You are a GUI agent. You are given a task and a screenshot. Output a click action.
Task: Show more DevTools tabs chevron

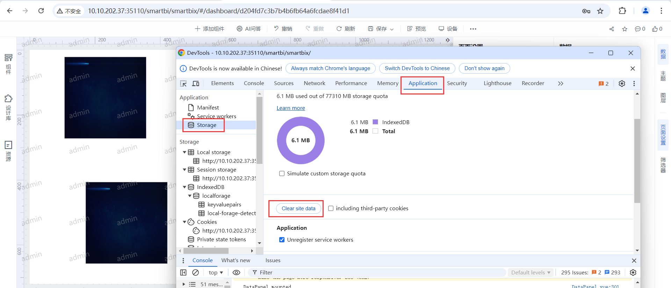[561, 83]
